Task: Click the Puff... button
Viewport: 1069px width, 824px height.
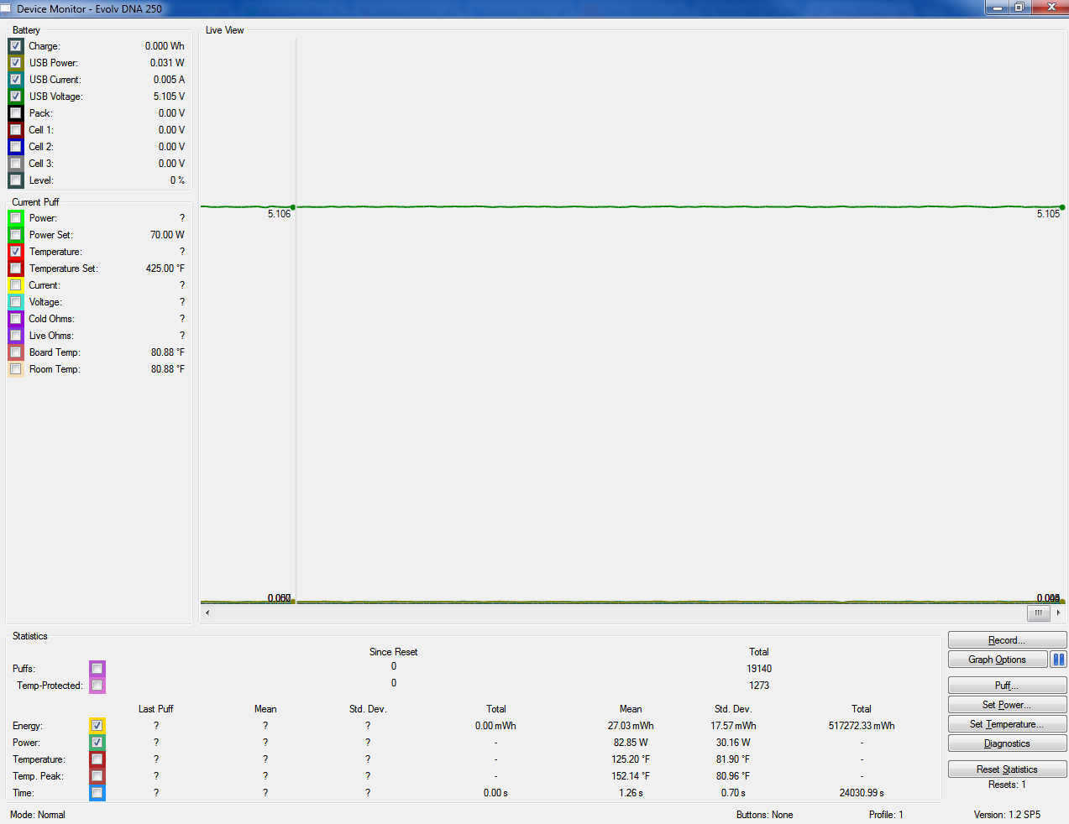Action: [x=1007, y=686]
